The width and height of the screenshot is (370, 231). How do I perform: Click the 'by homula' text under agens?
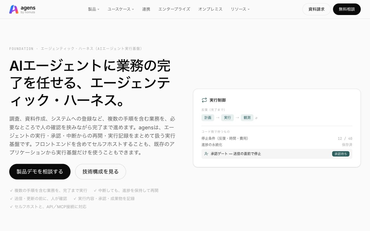(28, 12)
